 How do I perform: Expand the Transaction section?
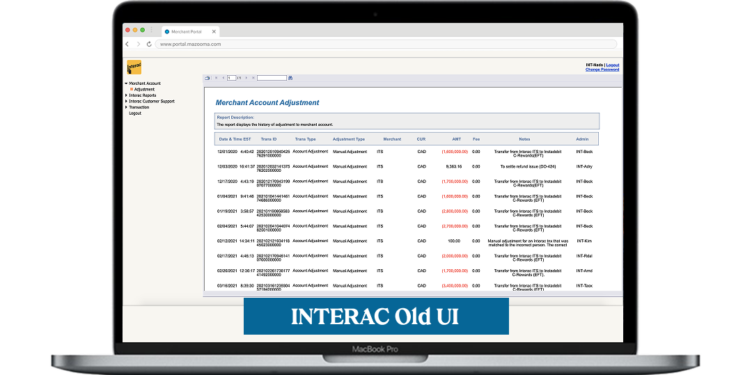pyautogui.click(x=126, y=107)
